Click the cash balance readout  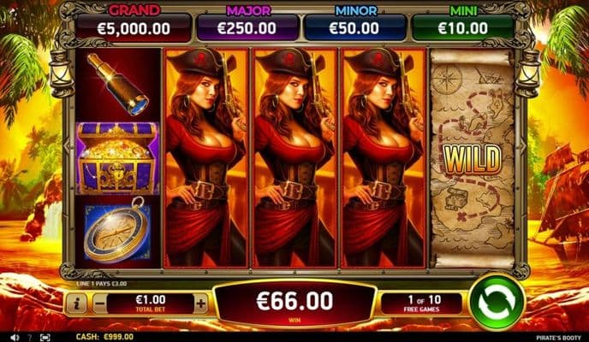click(104, 337)
